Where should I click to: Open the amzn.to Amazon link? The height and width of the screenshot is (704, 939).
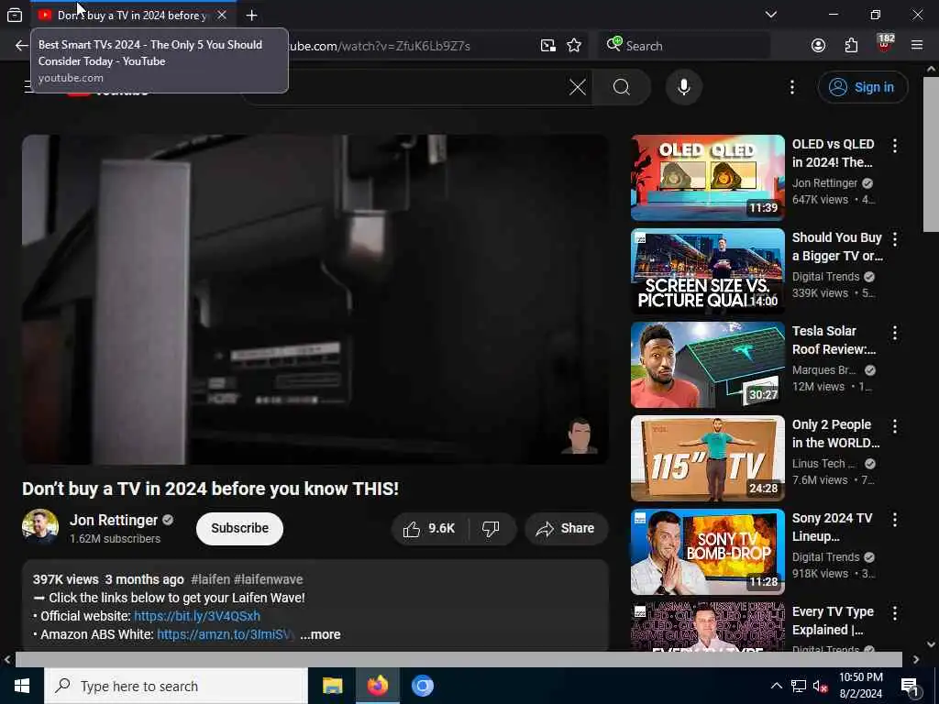point(226,634)
